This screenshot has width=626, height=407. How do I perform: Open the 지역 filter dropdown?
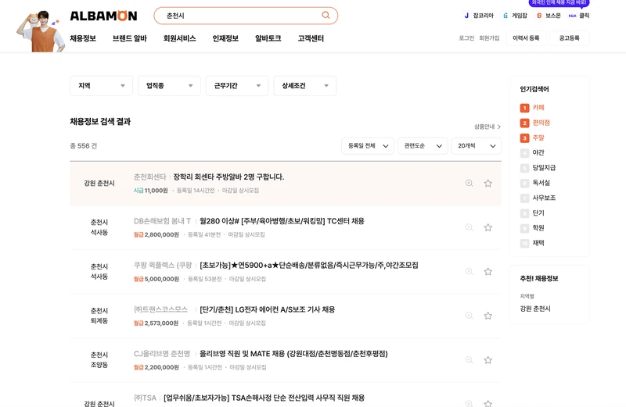point(101,86)
